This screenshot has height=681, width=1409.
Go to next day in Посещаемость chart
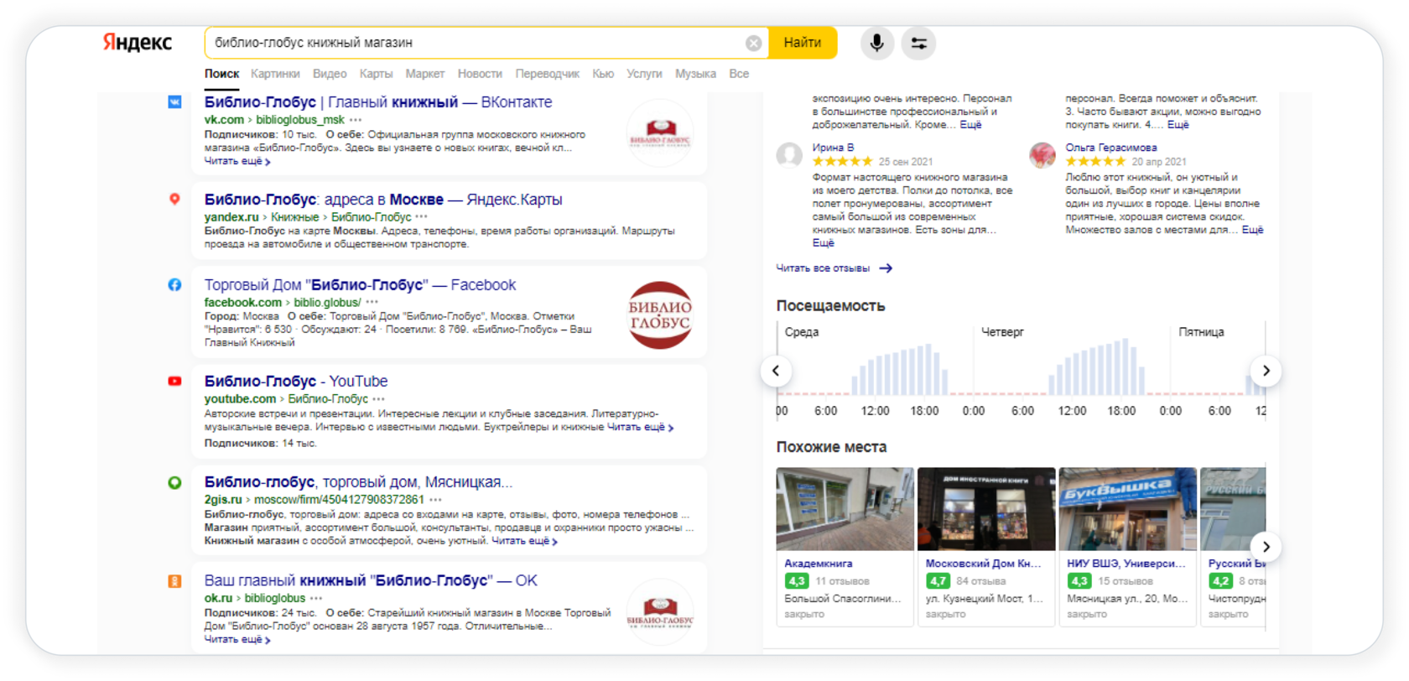point(1266,371)
